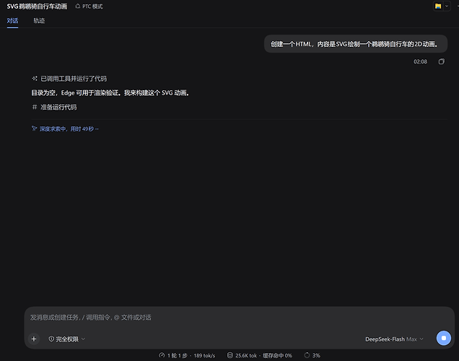Click the plus attachment button
459x361 pixels.
[x=34, y=339]
